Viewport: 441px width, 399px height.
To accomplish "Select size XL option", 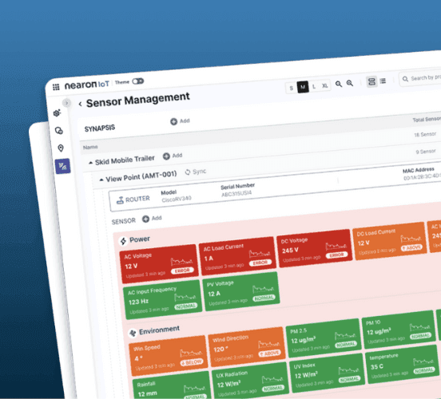I will point(325,85).
